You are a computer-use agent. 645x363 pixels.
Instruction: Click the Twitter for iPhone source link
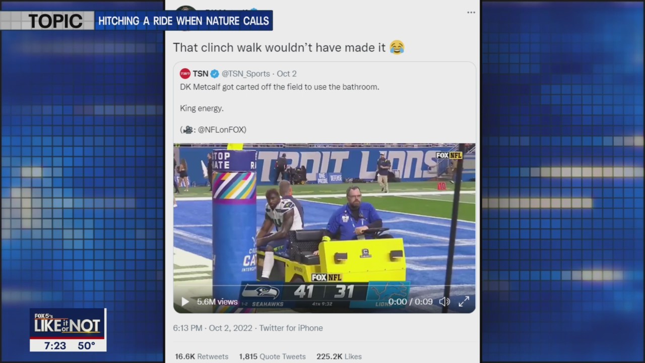coord(291,328)
